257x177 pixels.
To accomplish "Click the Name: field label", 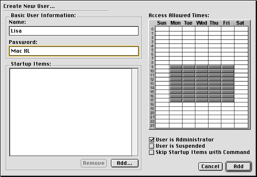I will 18,22.
